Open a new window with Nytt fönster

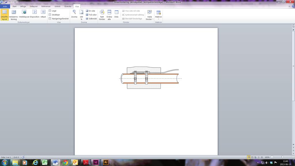(x=102, y=15)
